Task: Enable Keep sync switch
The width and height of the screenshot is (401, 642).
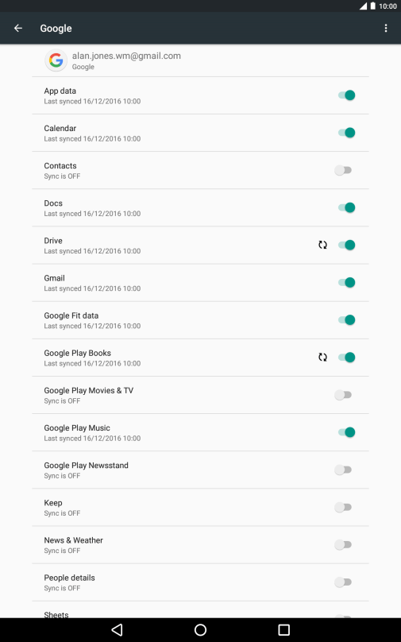Action: point(343,507)
